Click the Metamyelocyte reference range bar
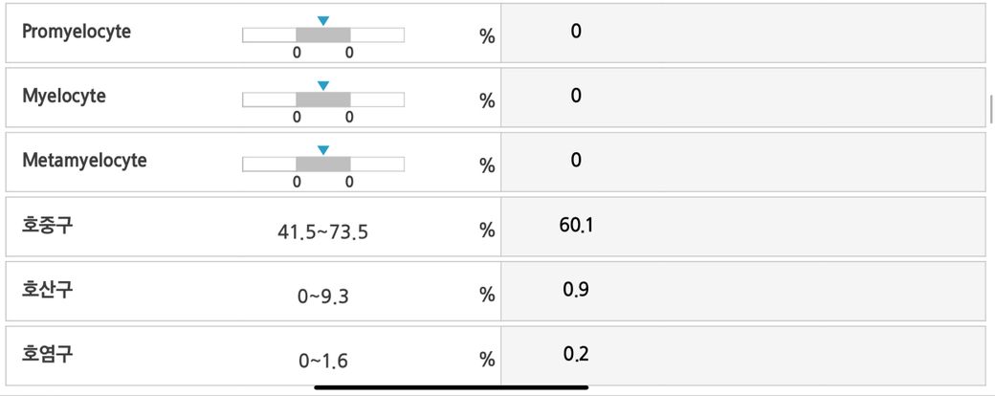This screenshot has height=396, width=995. [x=323, y=165]
